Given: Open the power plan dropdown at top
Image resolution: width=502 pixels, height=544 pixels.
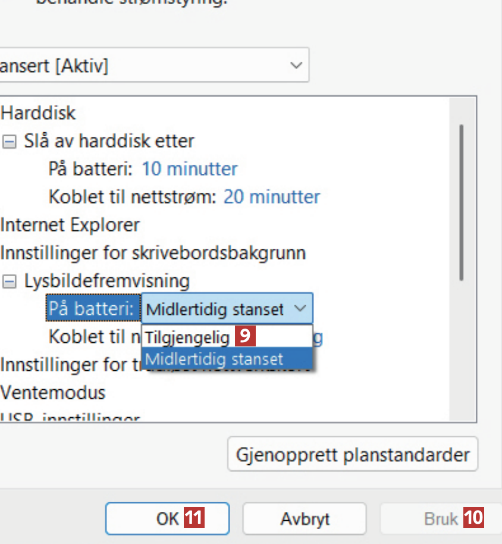Looking at the screenshot, I should tap(294, 65).
